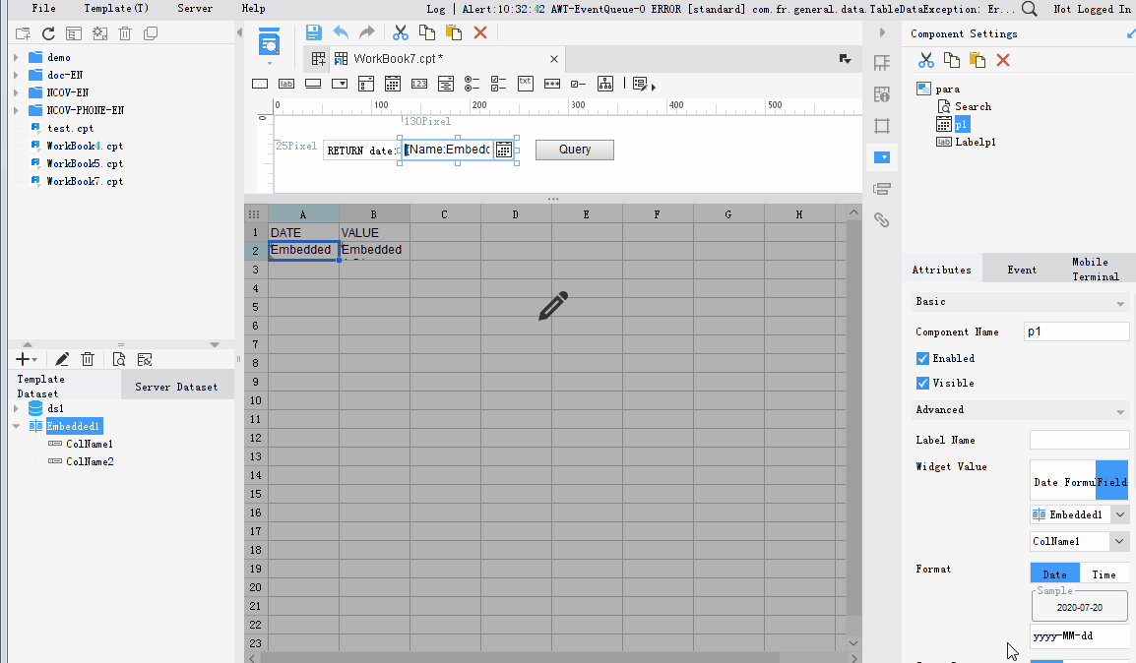Screen dimensions: 1136x663
Task: Delete the dataset with the trash icon
Action: (88, 359)
